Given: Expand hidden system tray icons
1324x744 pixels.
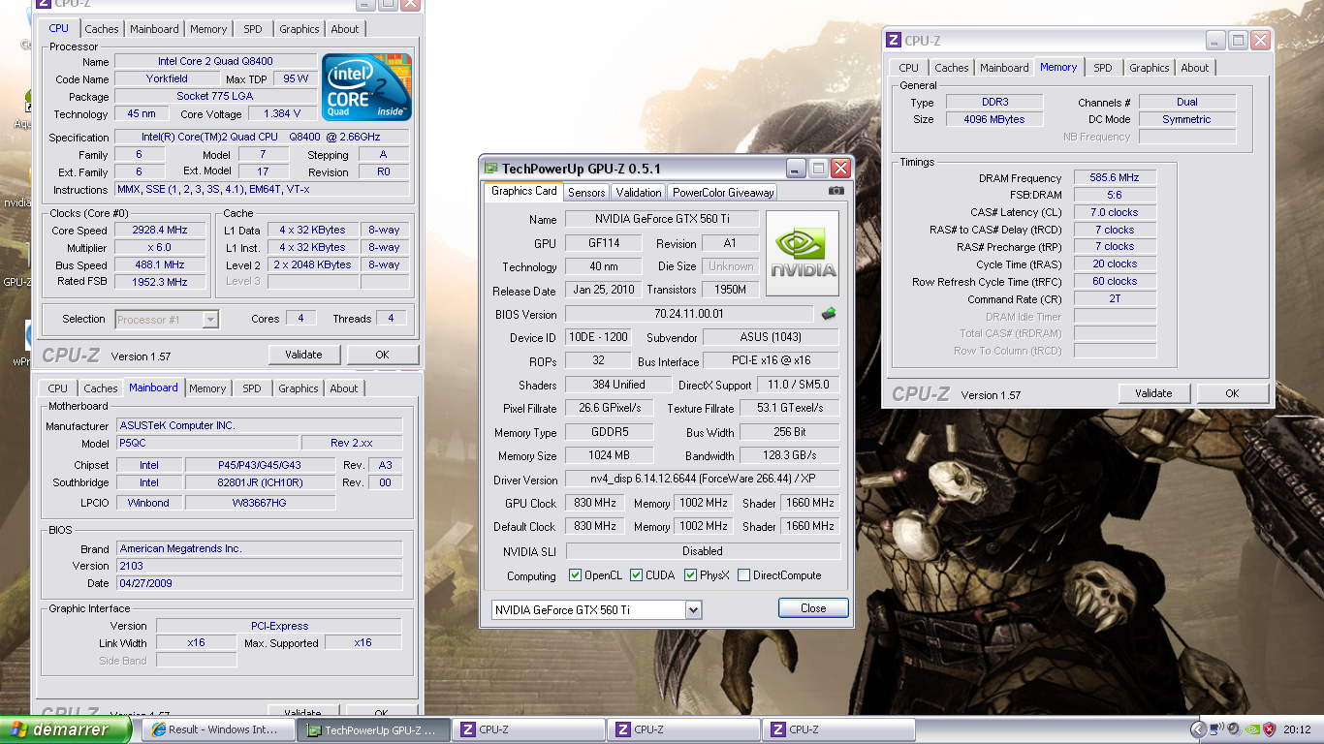Looking at the screenshot, I should pyautogui.click(x=1198, y=729).
